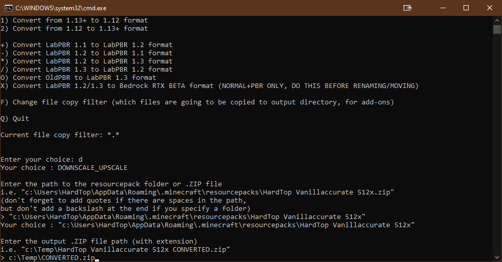Click the vertical scrollbar thumb
The width and height of the screenshot is (502, 262).
(497, 29)
